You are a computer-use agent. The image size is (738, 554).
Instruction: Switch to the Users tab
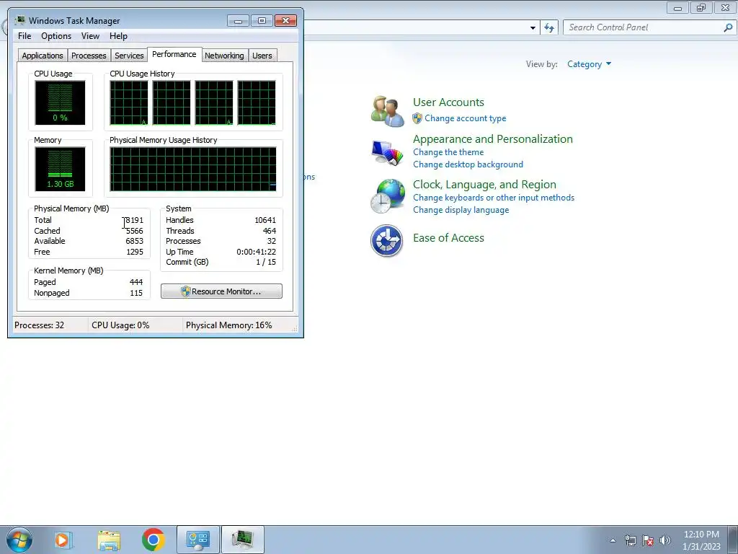coord(262,55)
